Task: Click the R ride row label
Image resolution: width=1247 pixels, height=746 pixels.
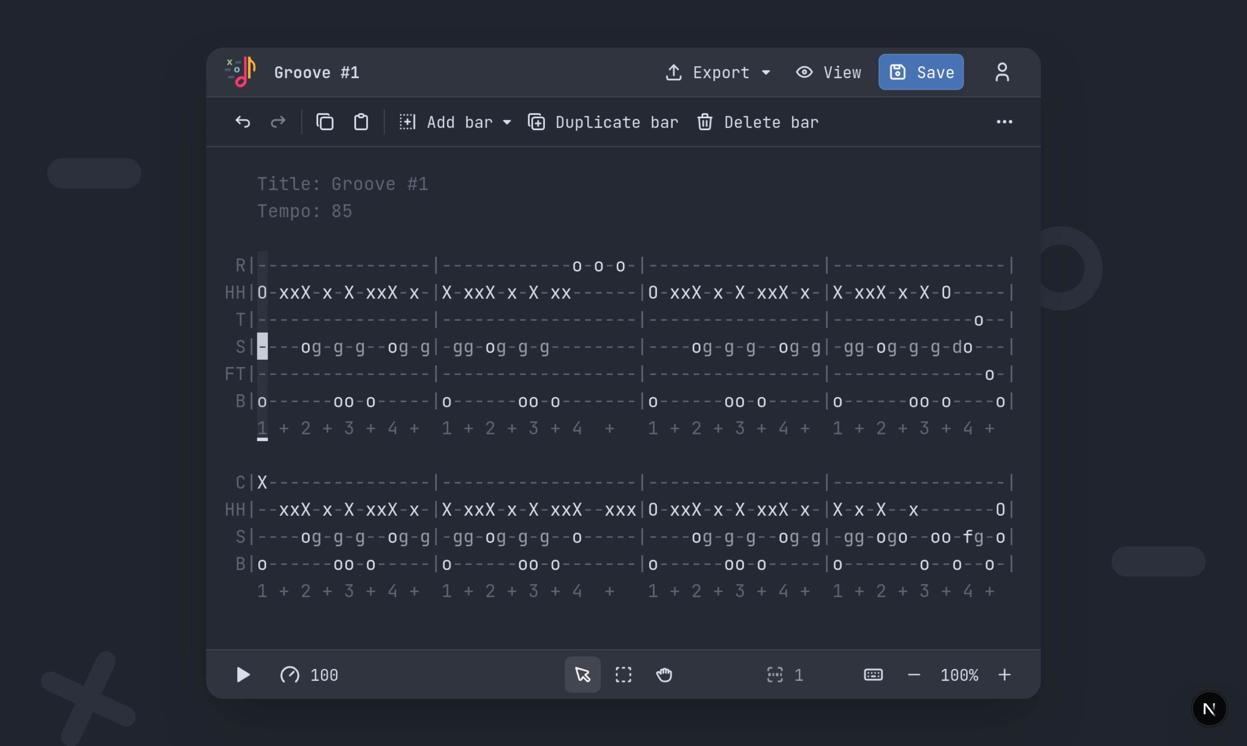Action: click(x=241, y=265)
